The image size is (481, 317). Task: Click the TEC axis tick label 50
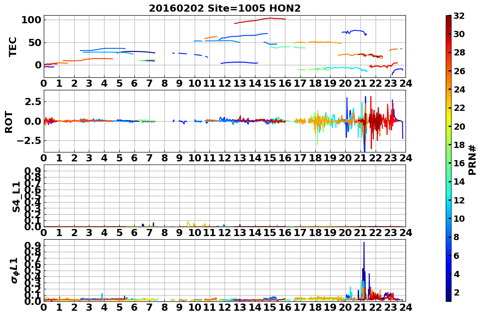tap(34, 42)
